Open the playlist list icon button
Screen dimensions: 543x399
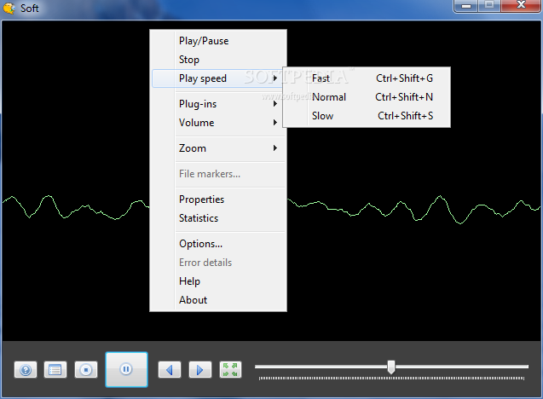tap(55, 369)
